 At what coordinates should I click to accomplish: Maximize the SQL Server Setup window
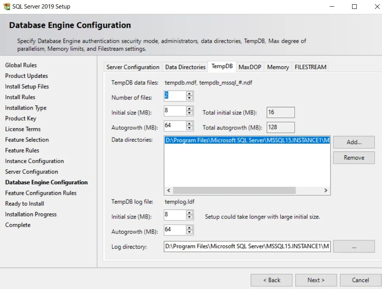coord(354,7)
